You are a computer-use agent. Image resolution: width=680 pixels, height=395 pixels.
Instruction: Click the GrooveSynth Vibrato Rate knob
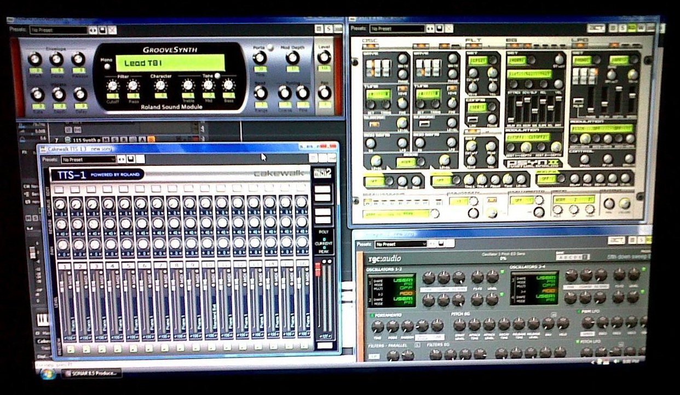37,94
